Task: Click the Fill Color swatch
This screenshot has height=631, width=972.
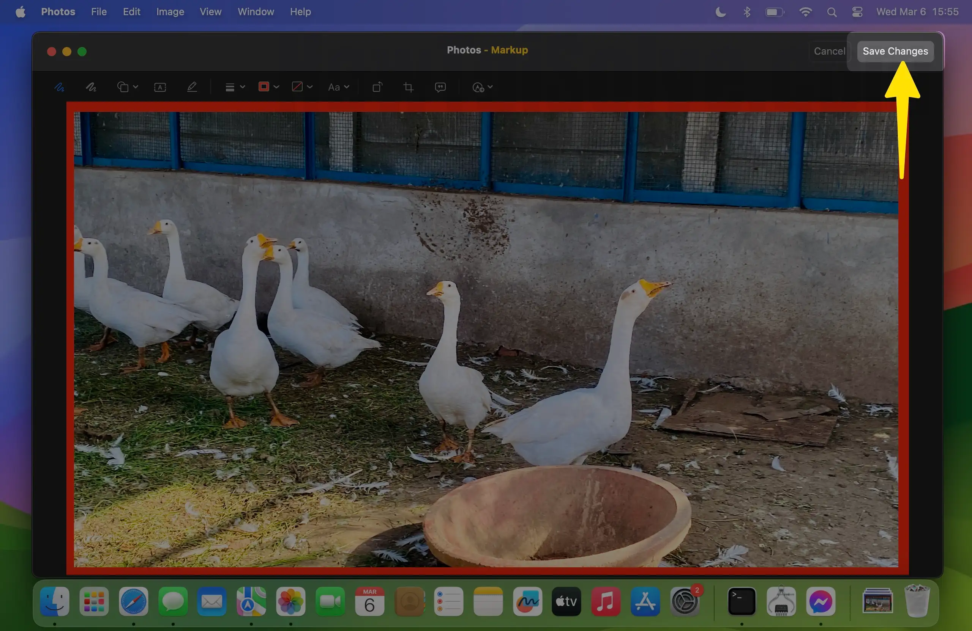Action: pyautogui.click(x=297, y=86)
